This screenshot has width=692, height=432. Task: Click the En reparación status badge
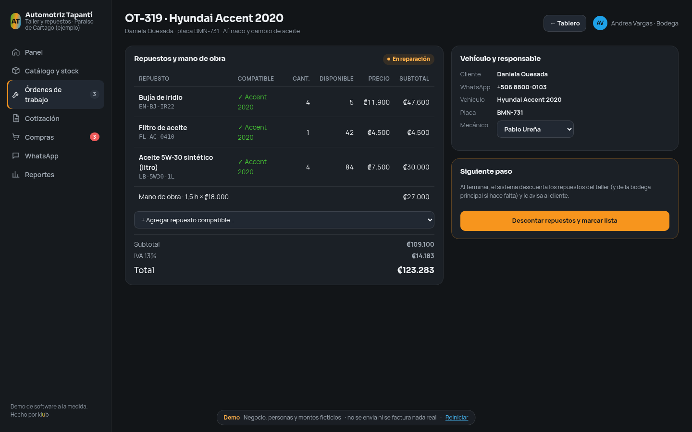408,59
